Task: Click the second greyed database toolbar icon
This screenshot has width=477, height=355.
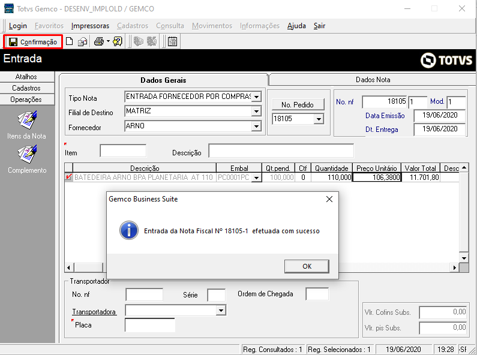Action: 152,41
